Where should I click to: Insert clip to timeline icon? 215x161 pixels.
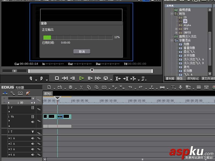[118, 79]
